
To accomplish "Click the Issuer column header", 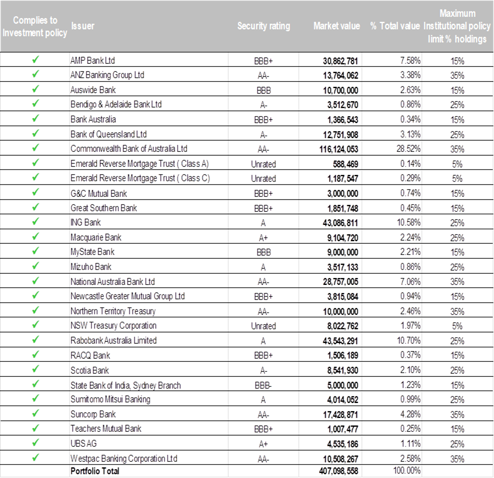I will (x=83, y=26).
